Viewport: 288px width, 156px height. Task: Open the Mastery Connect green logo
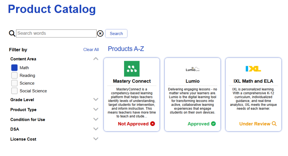132,69
